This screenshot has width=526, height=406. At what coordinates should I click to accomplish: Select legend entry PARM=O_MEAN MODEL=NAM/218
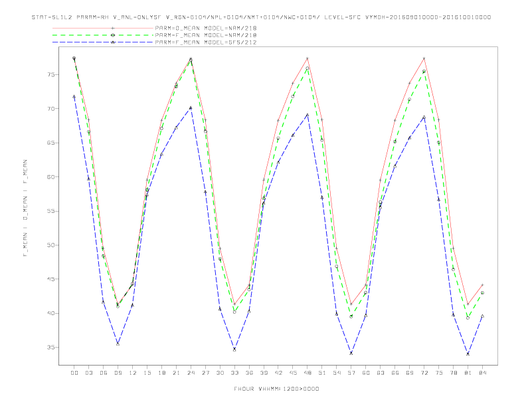[206, 28]
